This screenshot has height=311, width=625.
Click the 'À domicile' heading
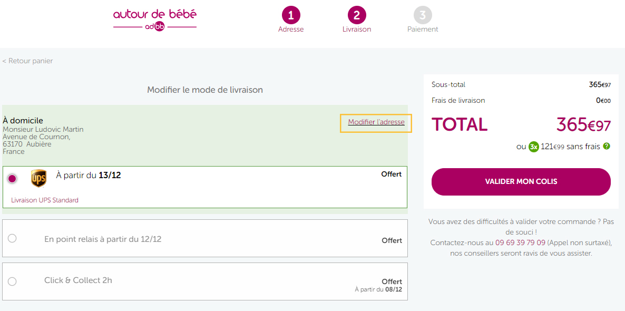click(x=23, y=120)
